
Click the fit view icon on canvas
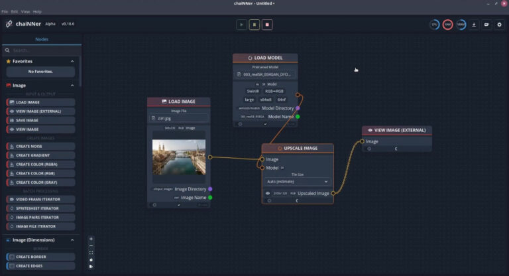click(x=91, y=253)
